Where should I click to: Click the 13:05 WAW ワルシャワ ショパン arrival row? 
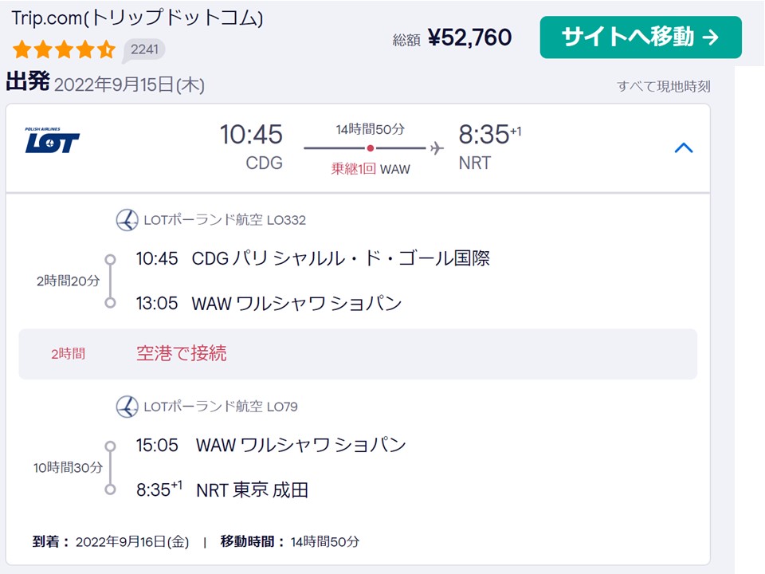pos(269,304)
